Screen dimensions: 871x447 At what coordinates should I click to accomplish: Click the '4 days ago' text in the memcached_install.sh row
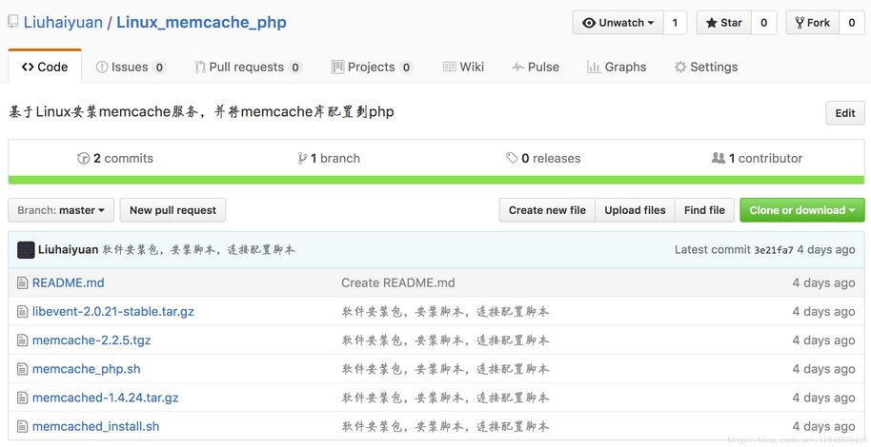pyautogui.click(x=823, y=426)
